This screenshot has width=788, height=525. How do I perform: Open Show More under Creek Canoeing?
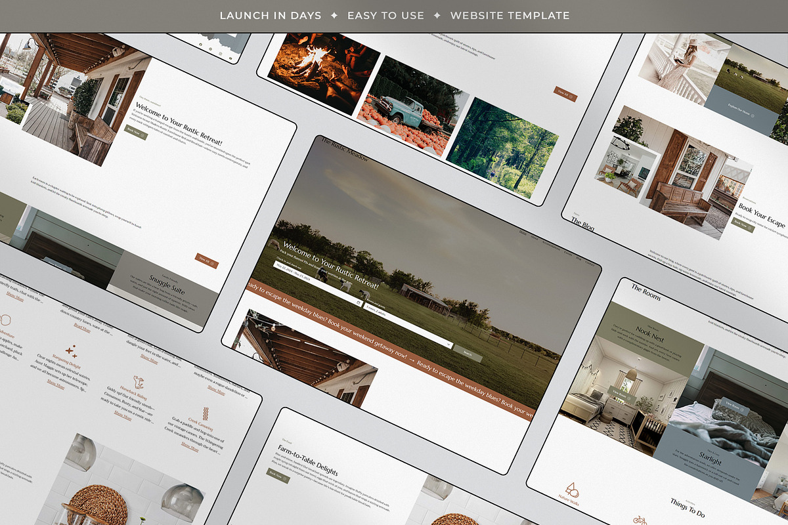point(190,447)
